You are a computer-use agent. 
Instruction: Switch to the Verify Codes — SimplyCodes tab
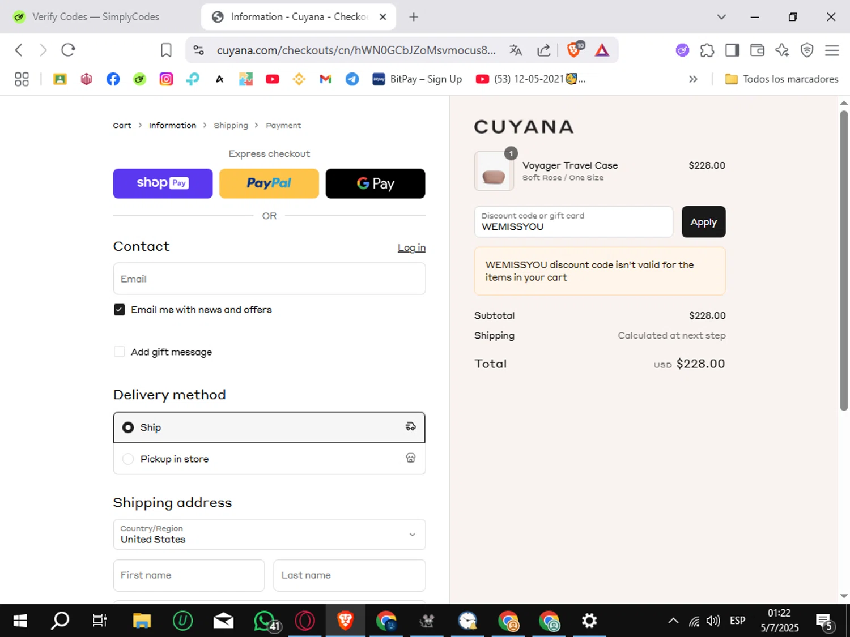coord(95,17)
